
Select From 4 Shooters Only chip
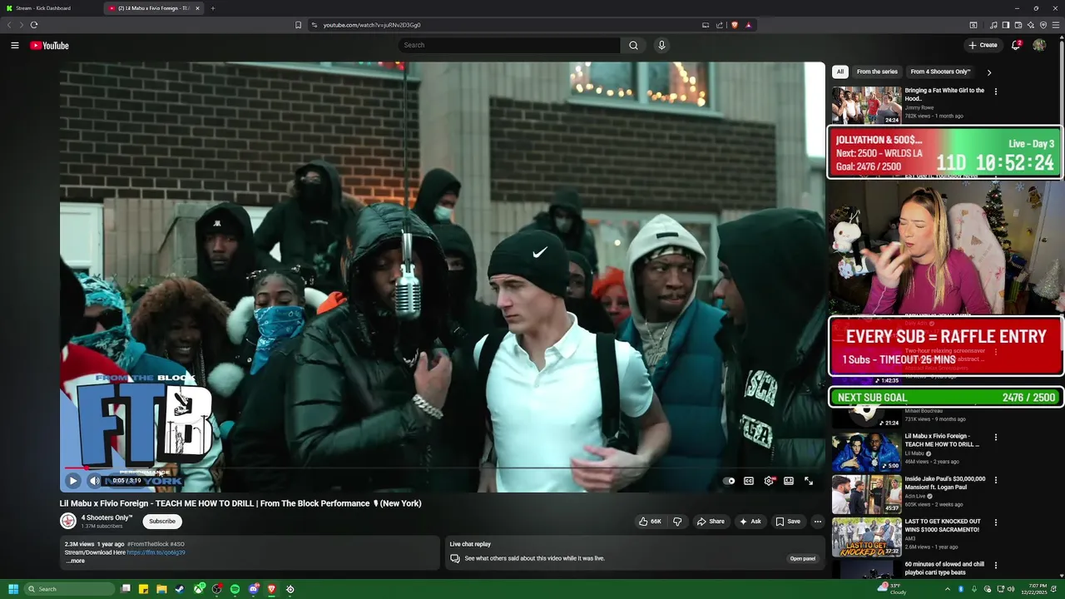point(940,72)
